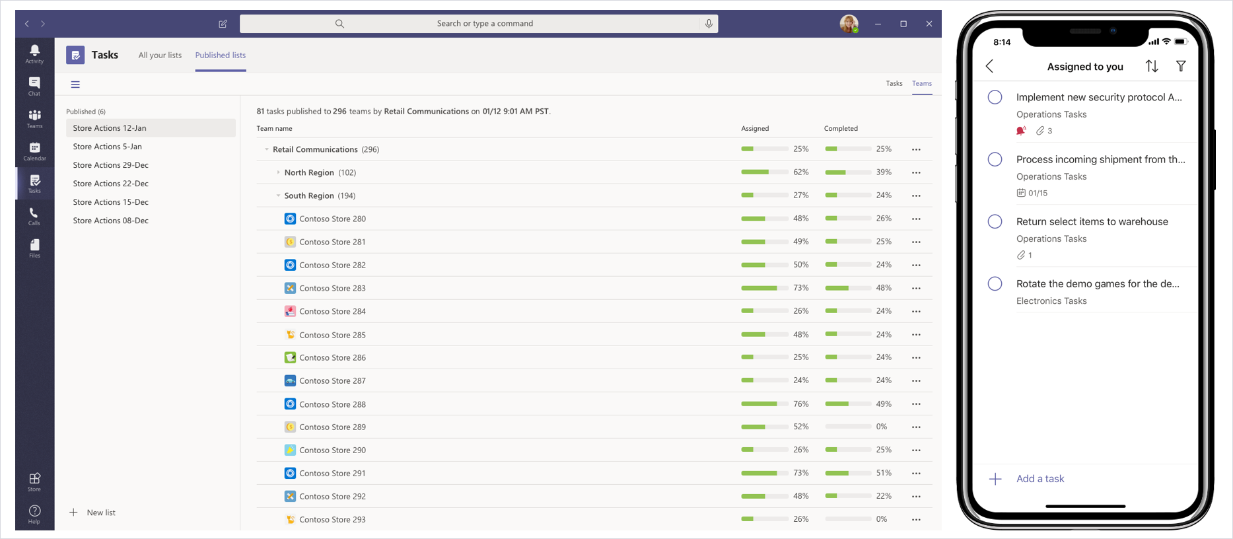Complete the 'Return select items to warehouse' task

(x=995, y=221)
